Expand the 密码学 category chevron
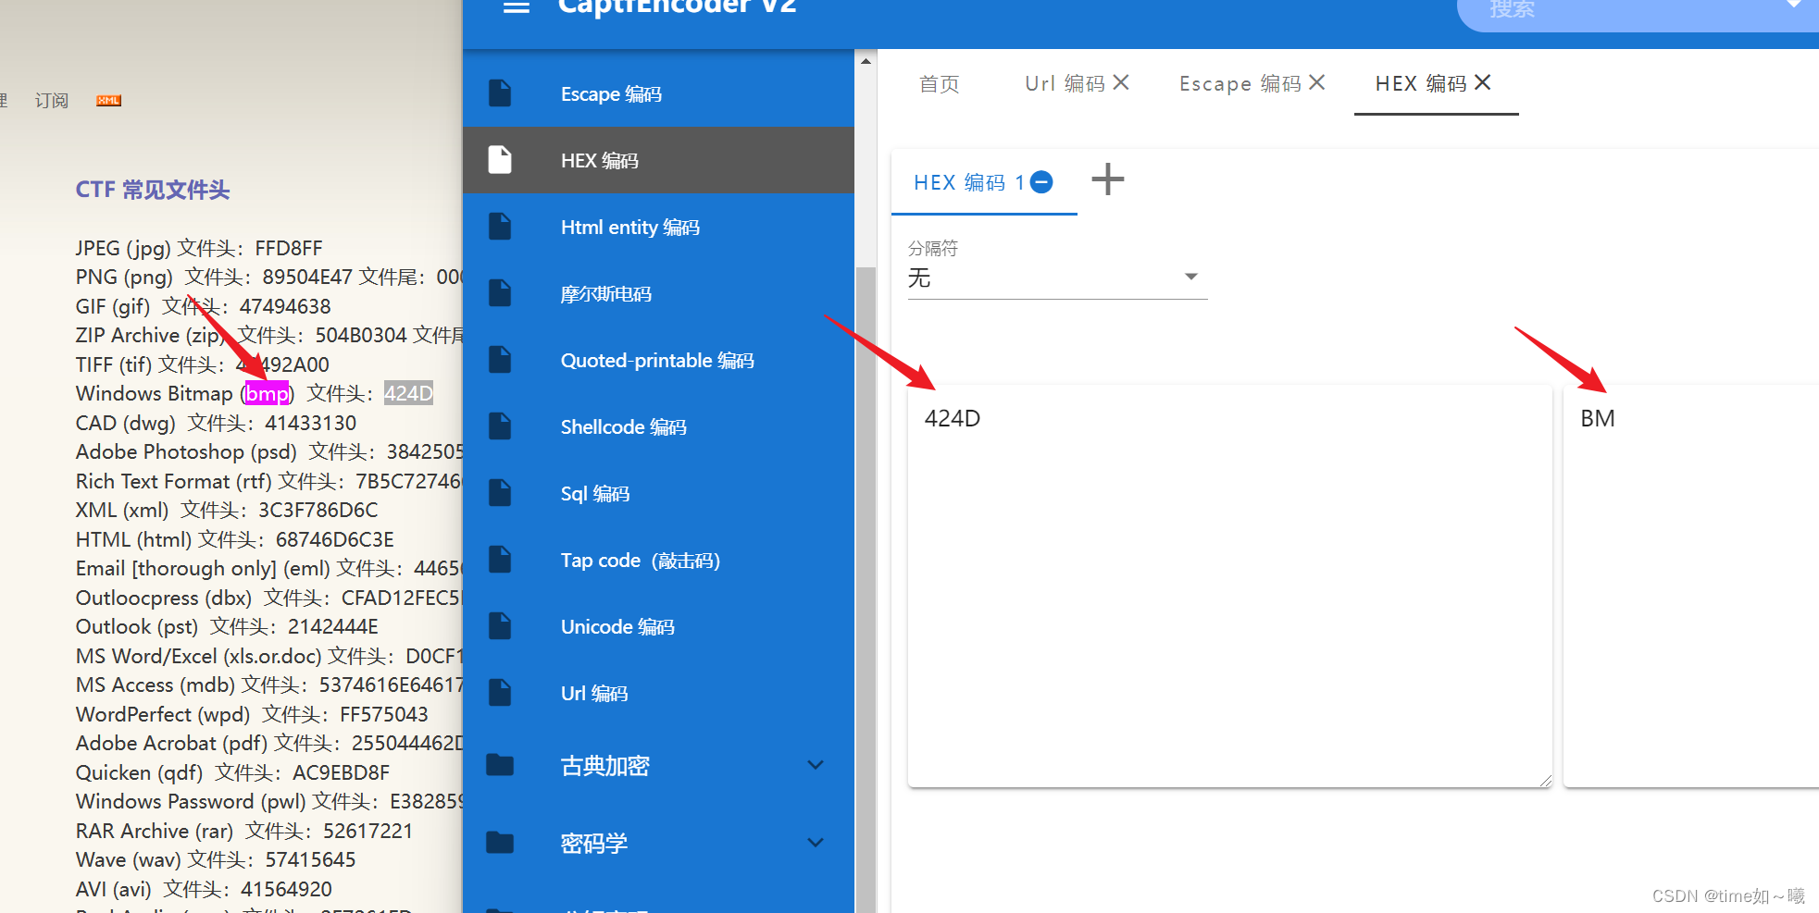 pos(816,843)
